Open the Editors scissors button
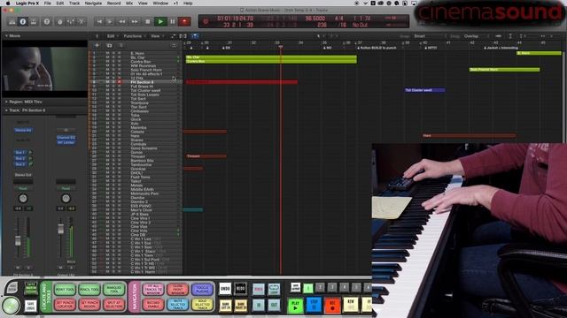This screenshot has height=318, width=567. pos(82,21)
